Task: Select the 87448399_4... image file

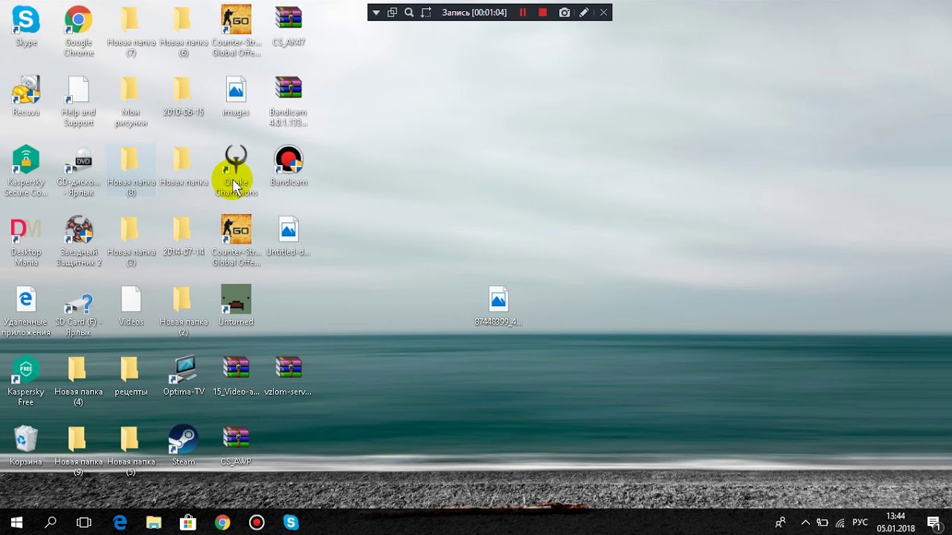Action: pos(498,305)
